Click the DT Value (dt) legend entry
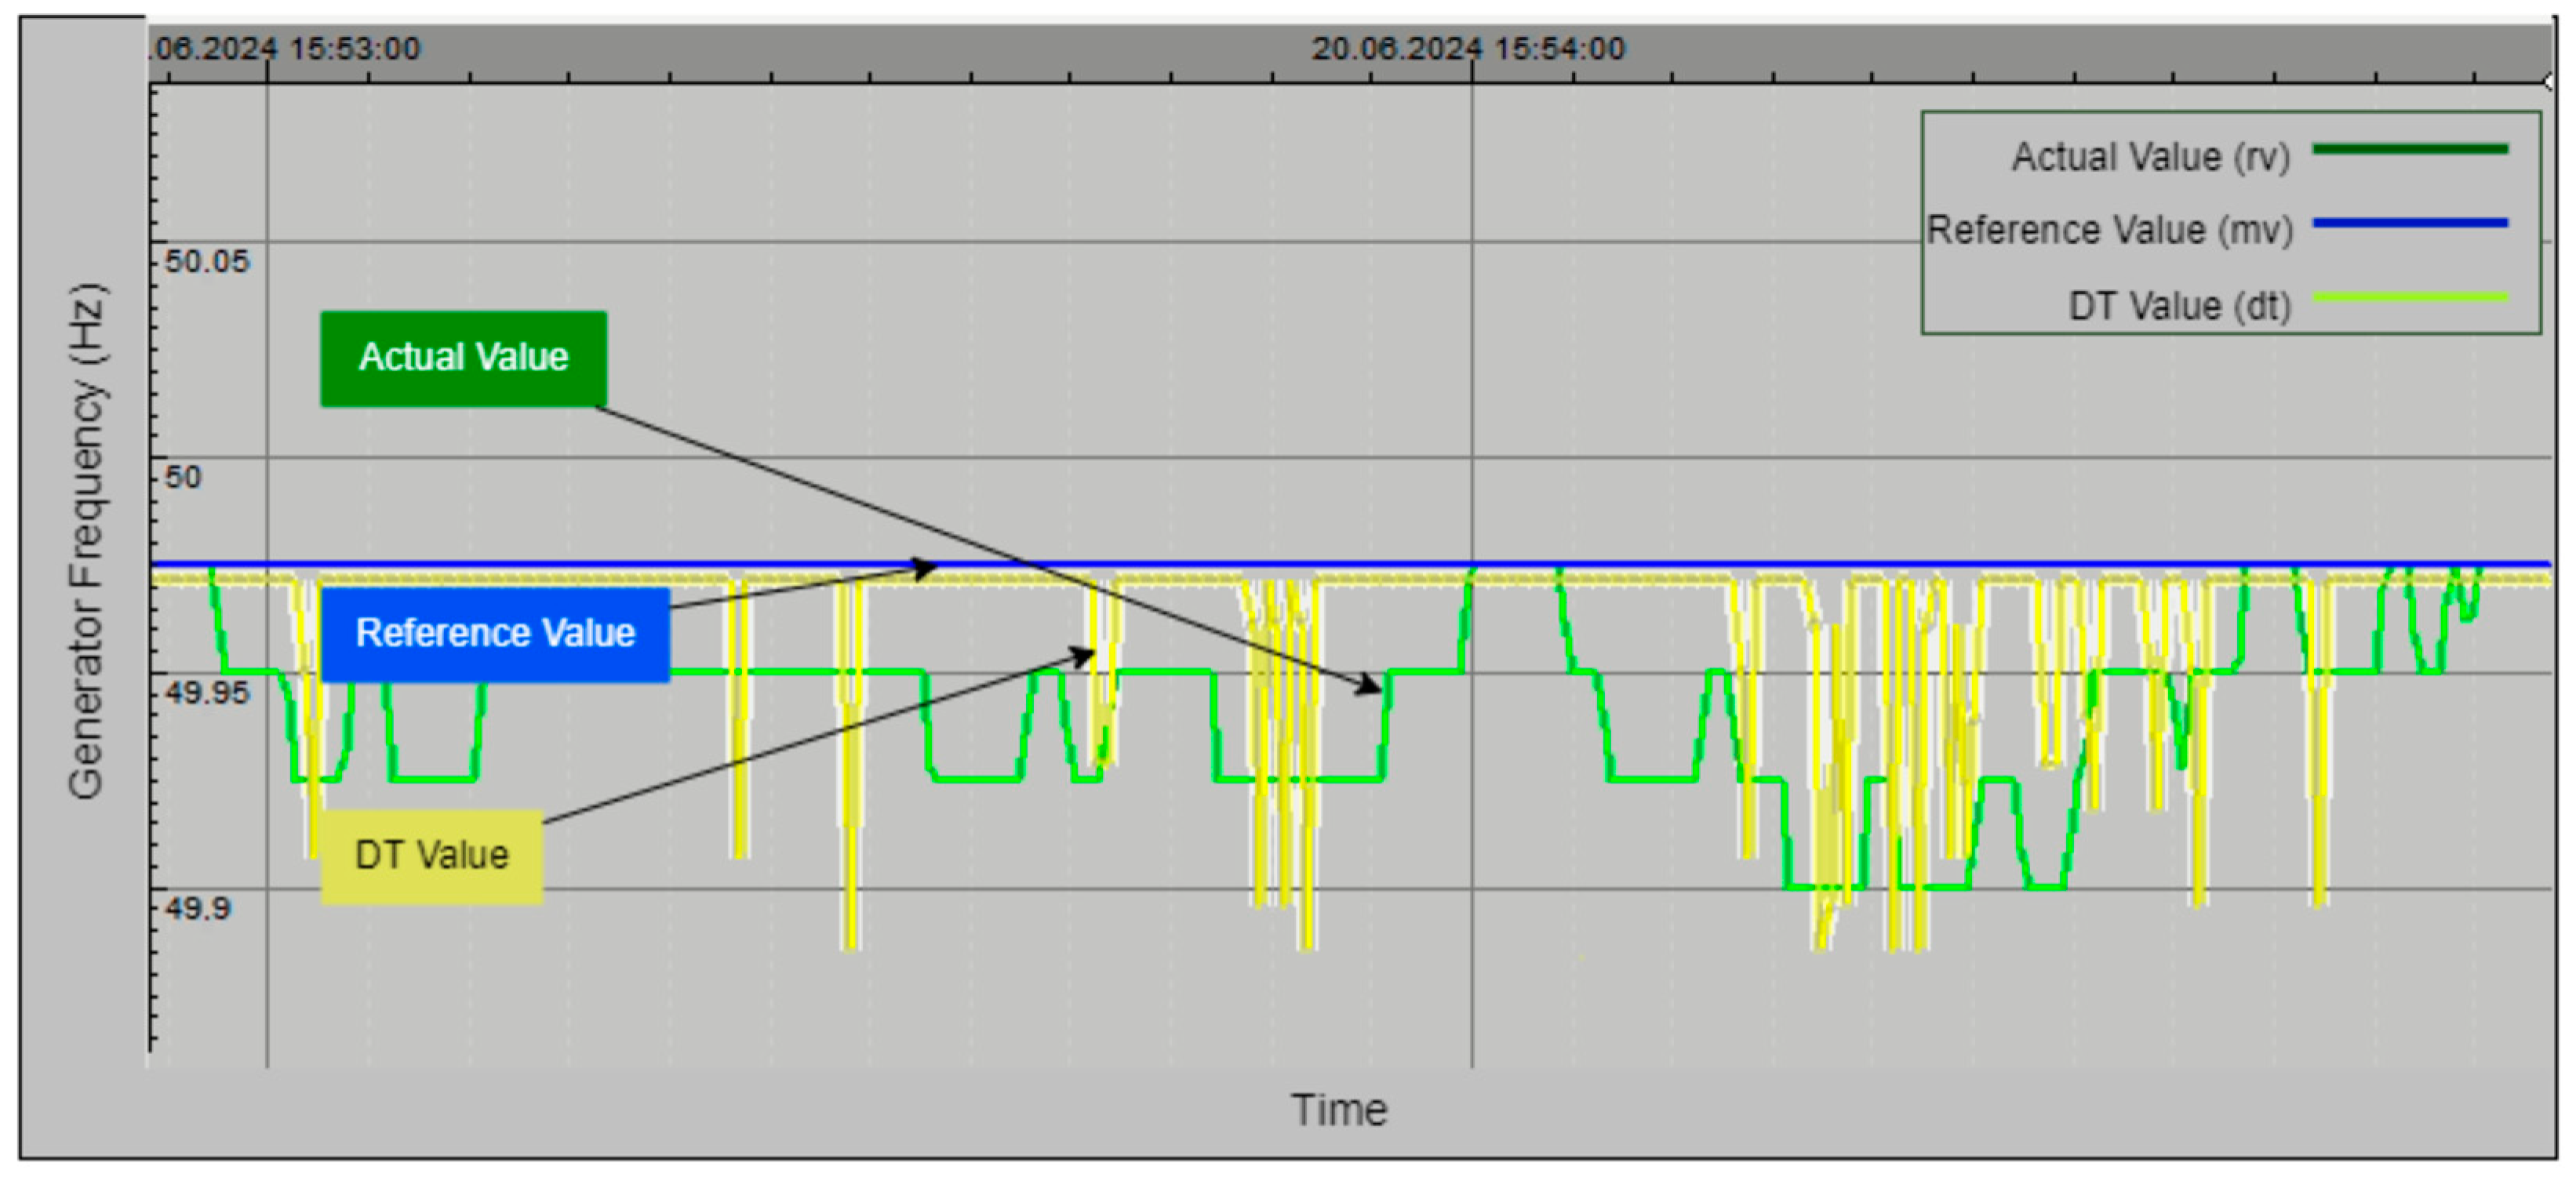The height and width of the screenshot is (1181, 2576). click(x=2179, y=306)
